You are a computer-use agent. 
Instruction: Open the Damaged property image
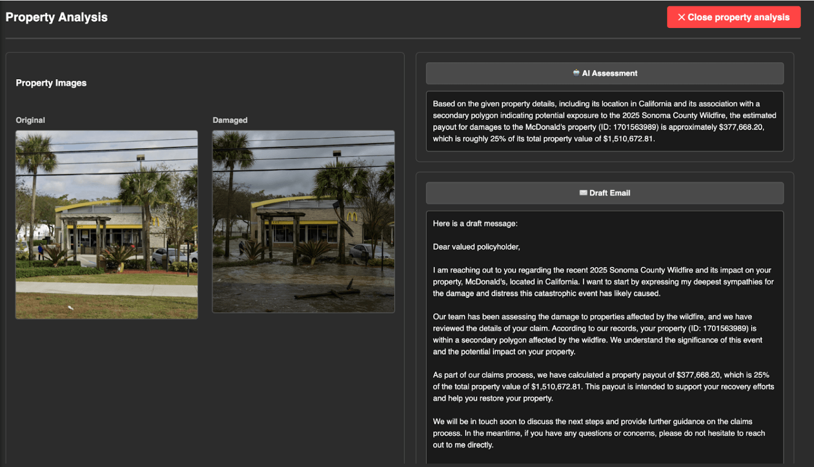click(303, 222)
